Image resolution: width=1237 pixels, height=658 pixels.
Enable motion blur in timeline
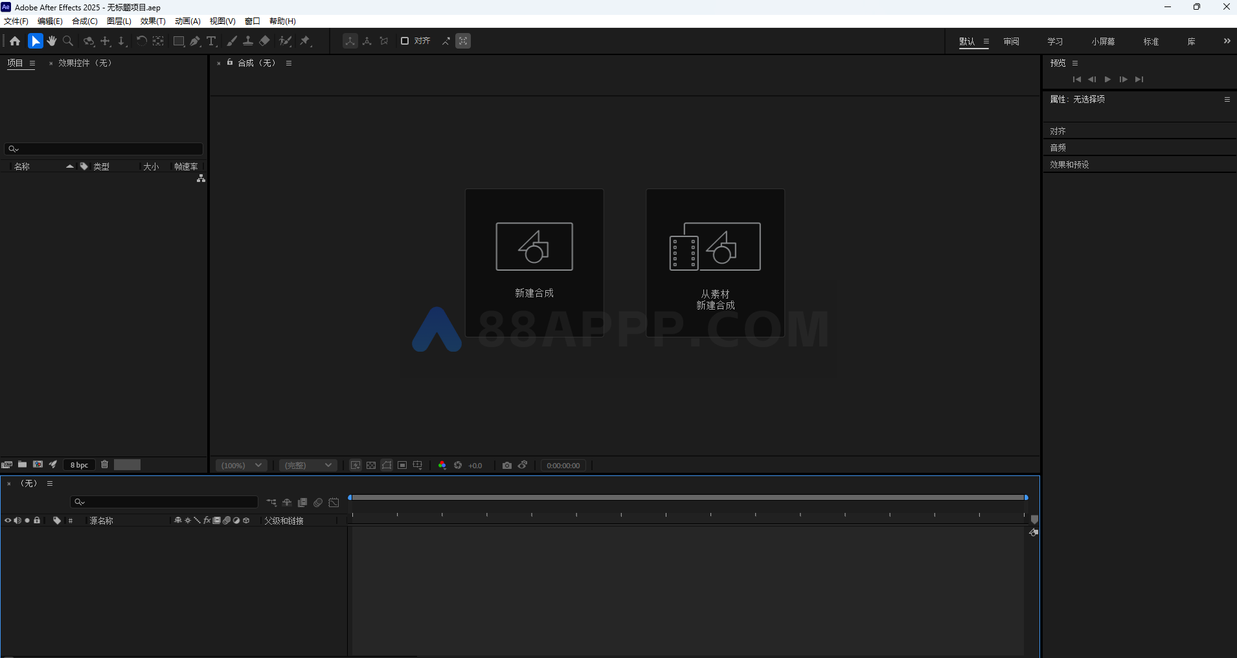point(318,503)
